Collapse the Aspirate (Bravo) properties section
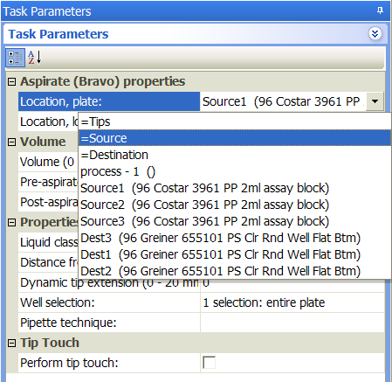The image size is (392, 382). click(x=11, y=81)
